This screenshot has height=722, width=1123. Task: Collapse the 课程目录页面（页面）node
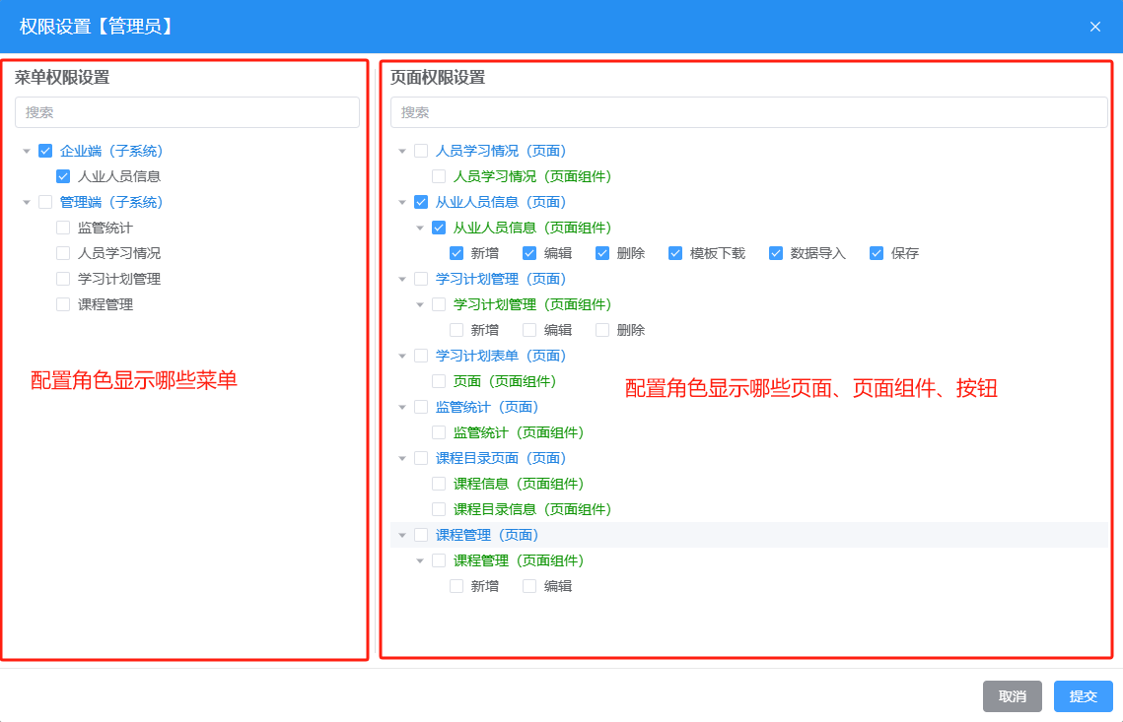coord(402,459)
